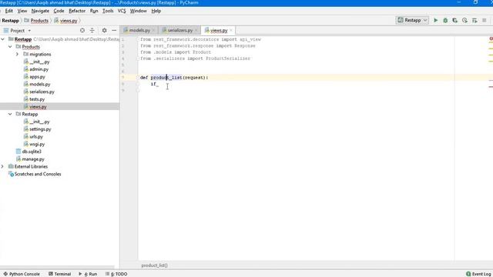This screenshot has width=493, height=277.
Task: Click the error indicator at editor top-right
Action: point(491,39)
